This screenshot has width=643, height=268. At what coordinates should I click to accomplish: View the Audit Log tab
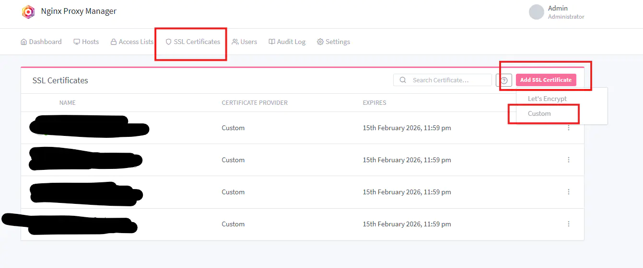[x=287, y=42]
